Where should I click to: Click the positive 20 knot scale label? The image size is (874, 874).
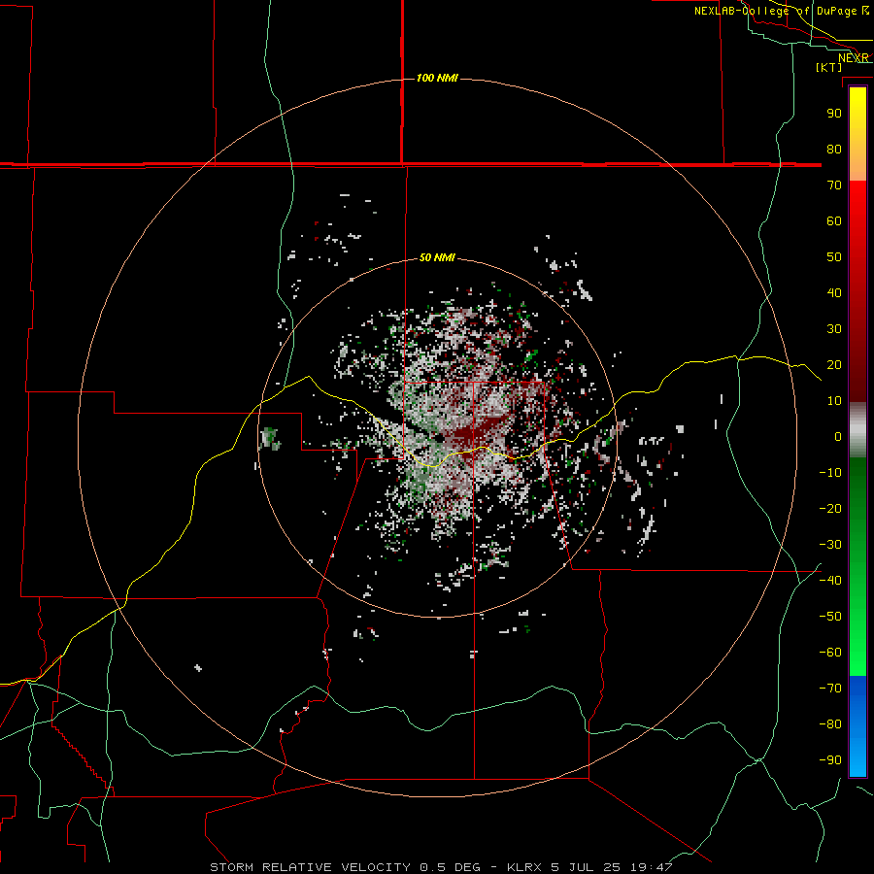834,364
